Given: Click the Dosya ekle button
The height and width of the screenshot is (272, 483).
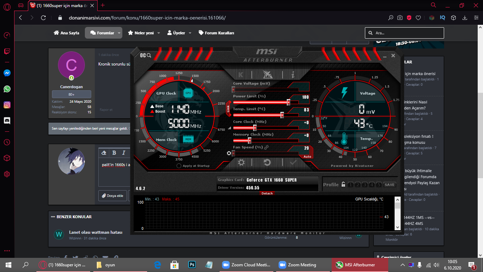Looking at the screenshot, I should 112,195.
